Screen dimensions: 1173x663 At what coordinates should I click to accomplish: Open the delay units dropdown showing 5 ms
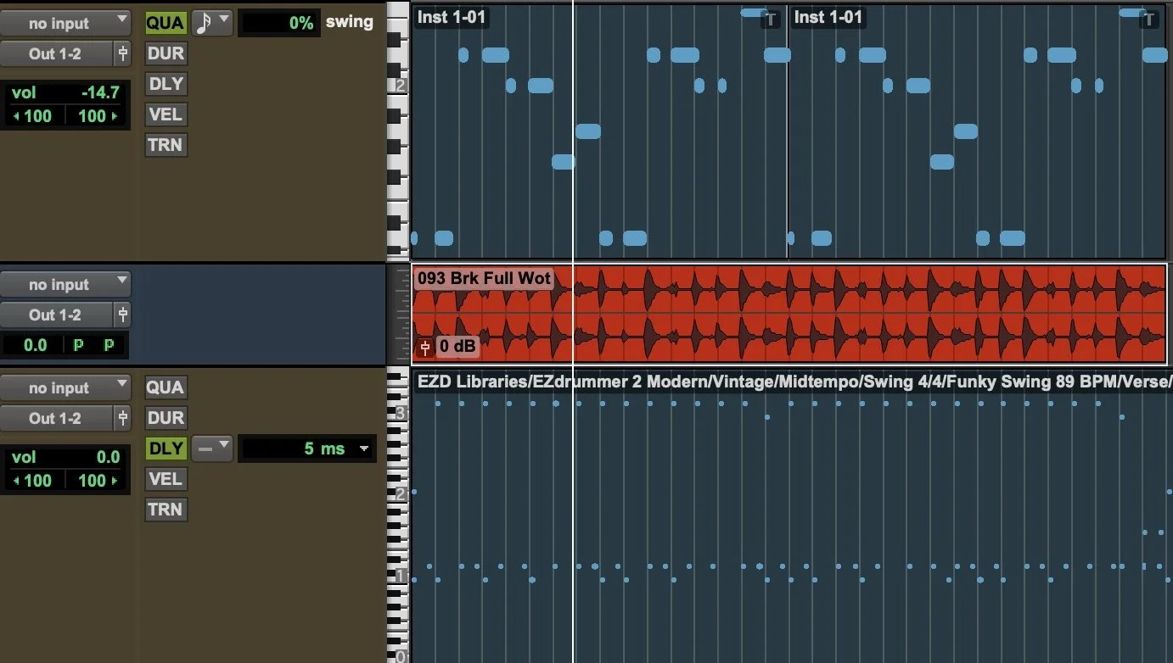(x=364, y=448)
